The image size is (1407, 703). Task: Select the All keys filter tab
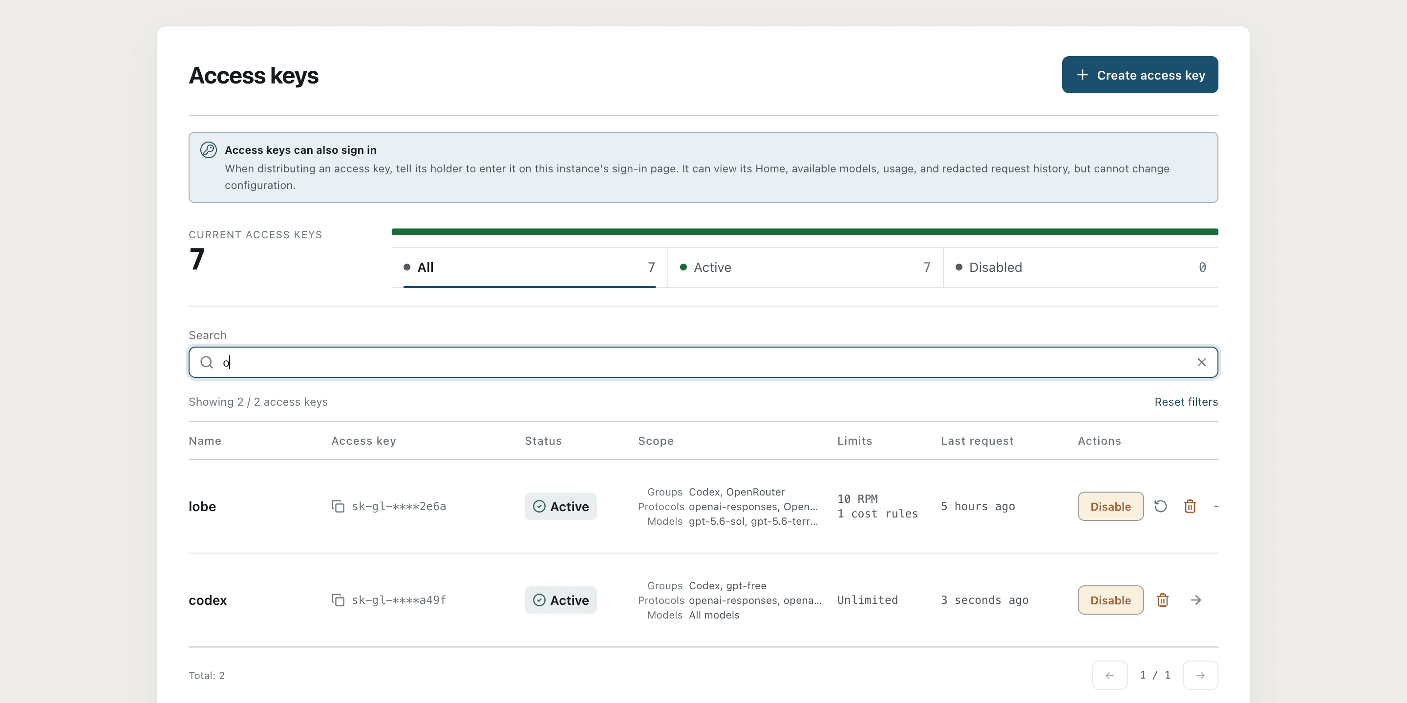[x=529, y=268]
